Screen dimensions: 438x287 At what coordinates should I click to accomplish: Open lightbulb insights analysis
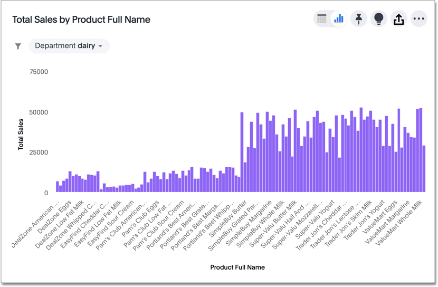378,20
